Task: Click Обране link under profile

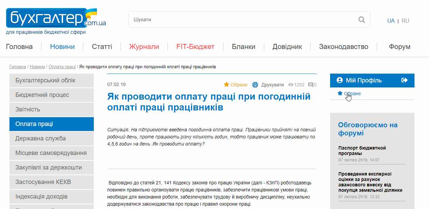Action: [x=352, y=94]
